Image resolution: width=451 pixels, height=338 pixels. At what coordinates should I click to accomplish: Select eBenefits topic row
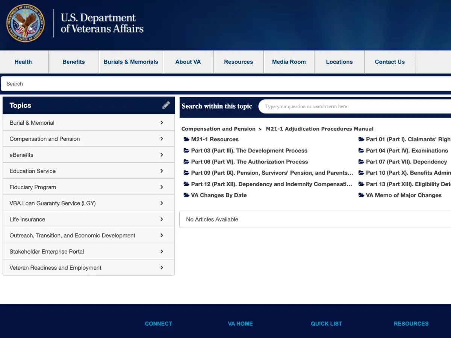[x=89, y=155]
